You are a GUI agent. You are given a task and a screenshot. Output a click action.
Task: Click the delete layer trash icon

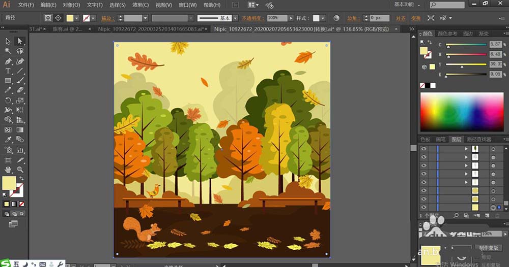497,216
